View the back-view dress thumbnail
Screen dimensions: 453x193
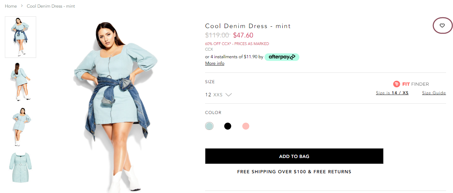[x=21, y=82]
